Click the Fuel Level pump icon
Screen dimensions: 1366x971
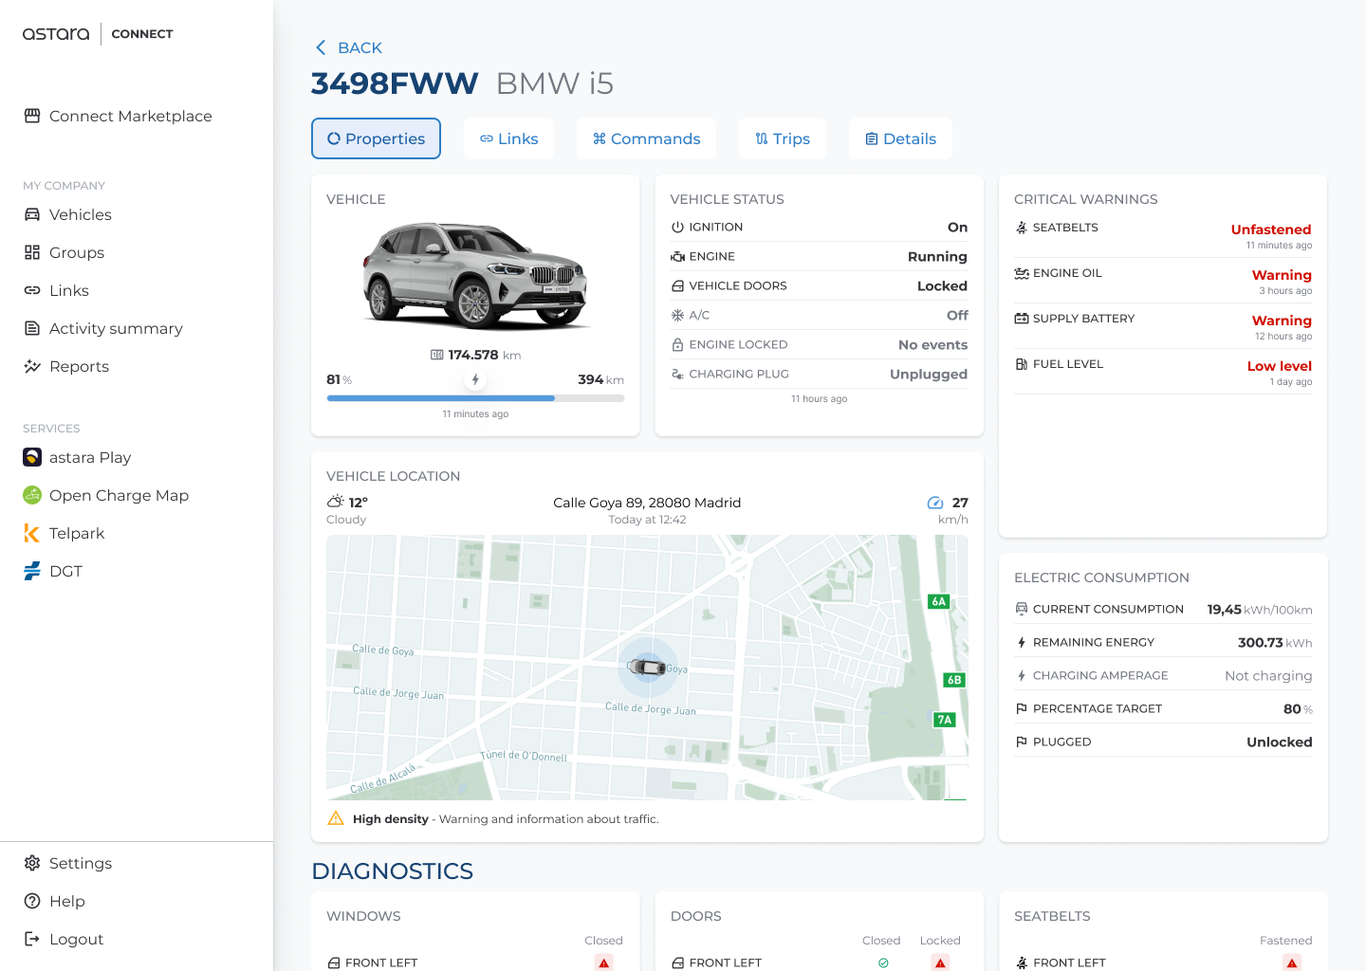click(1022, 364)
